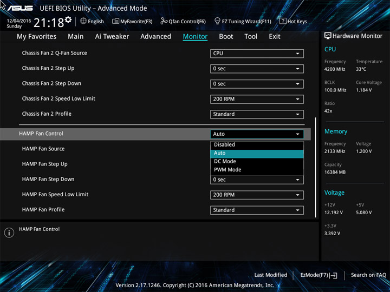Go to the Advanced tab
Viewport: 390px width, 292px height.
pyautogui.click(x=155, y=37)
